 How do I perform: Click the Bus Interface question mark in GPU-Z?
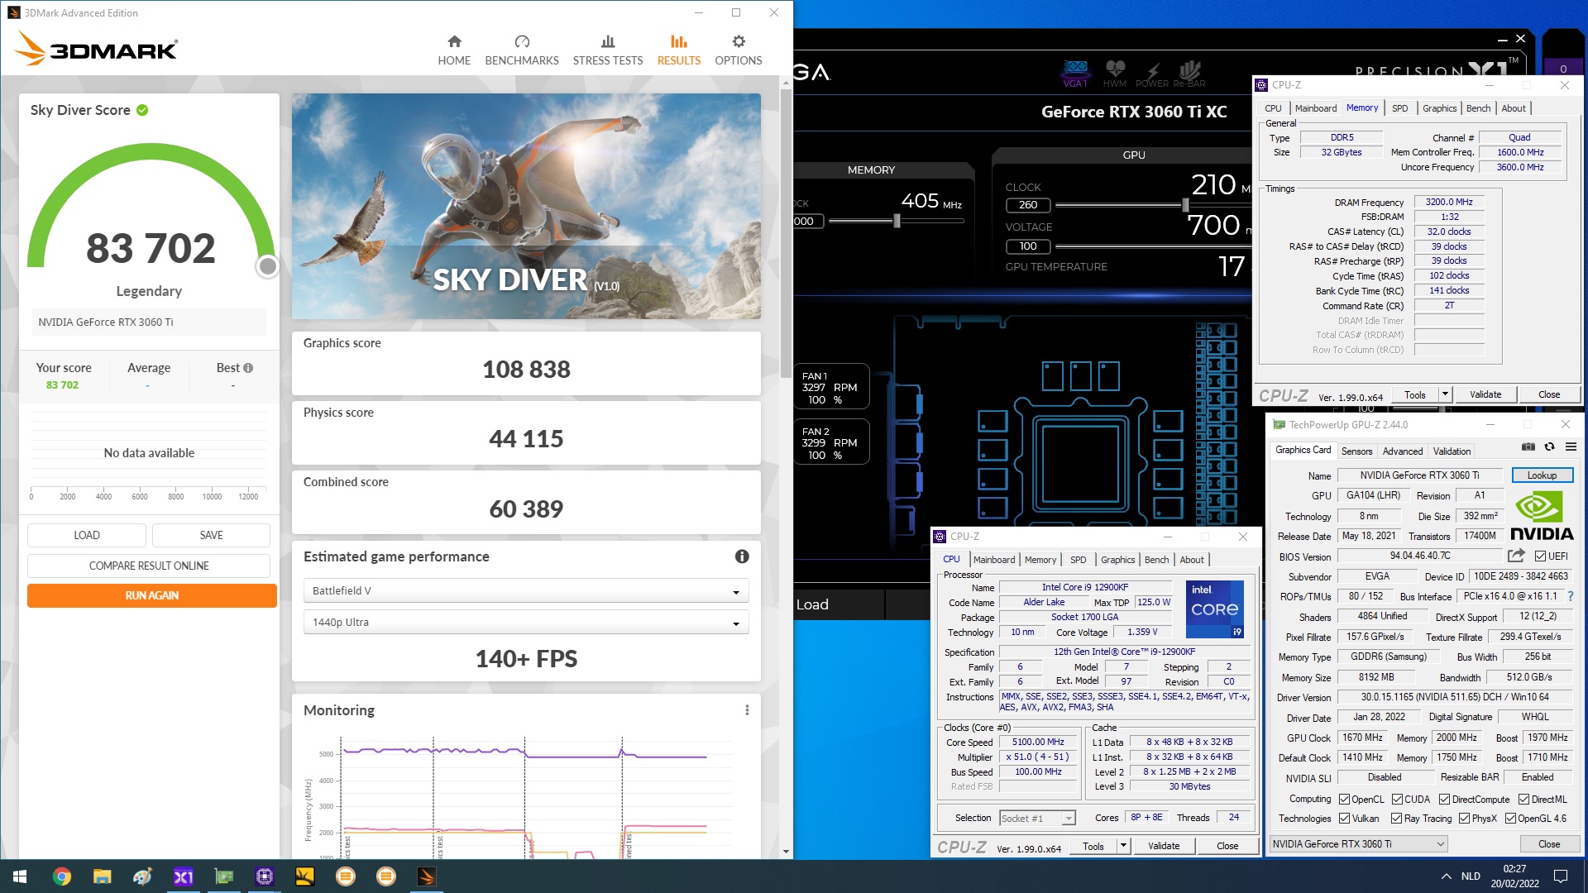point(1570,596)
